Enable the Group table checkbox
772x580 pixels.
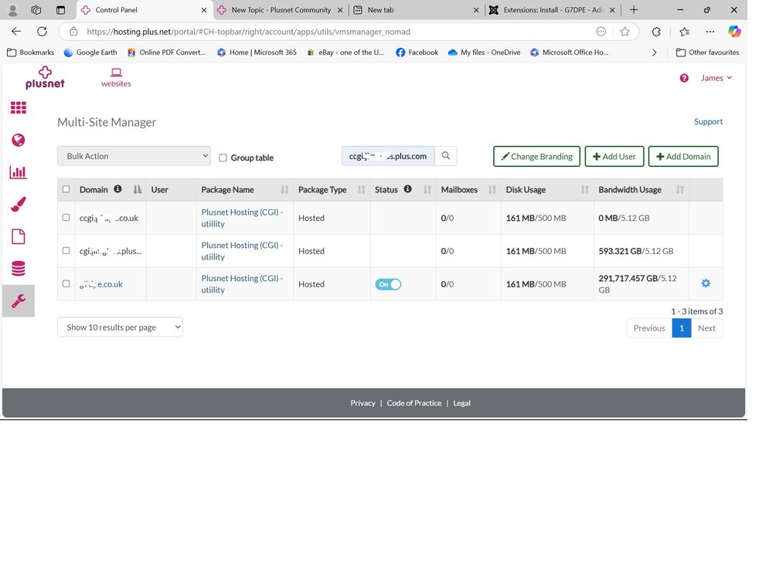[x=223, y=158]
